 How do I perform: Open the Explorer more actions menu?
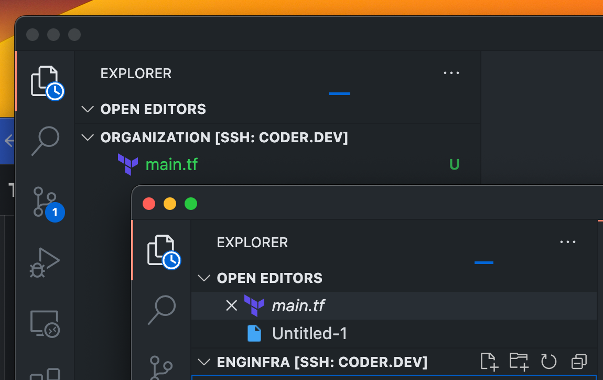(x=451, y=73)
